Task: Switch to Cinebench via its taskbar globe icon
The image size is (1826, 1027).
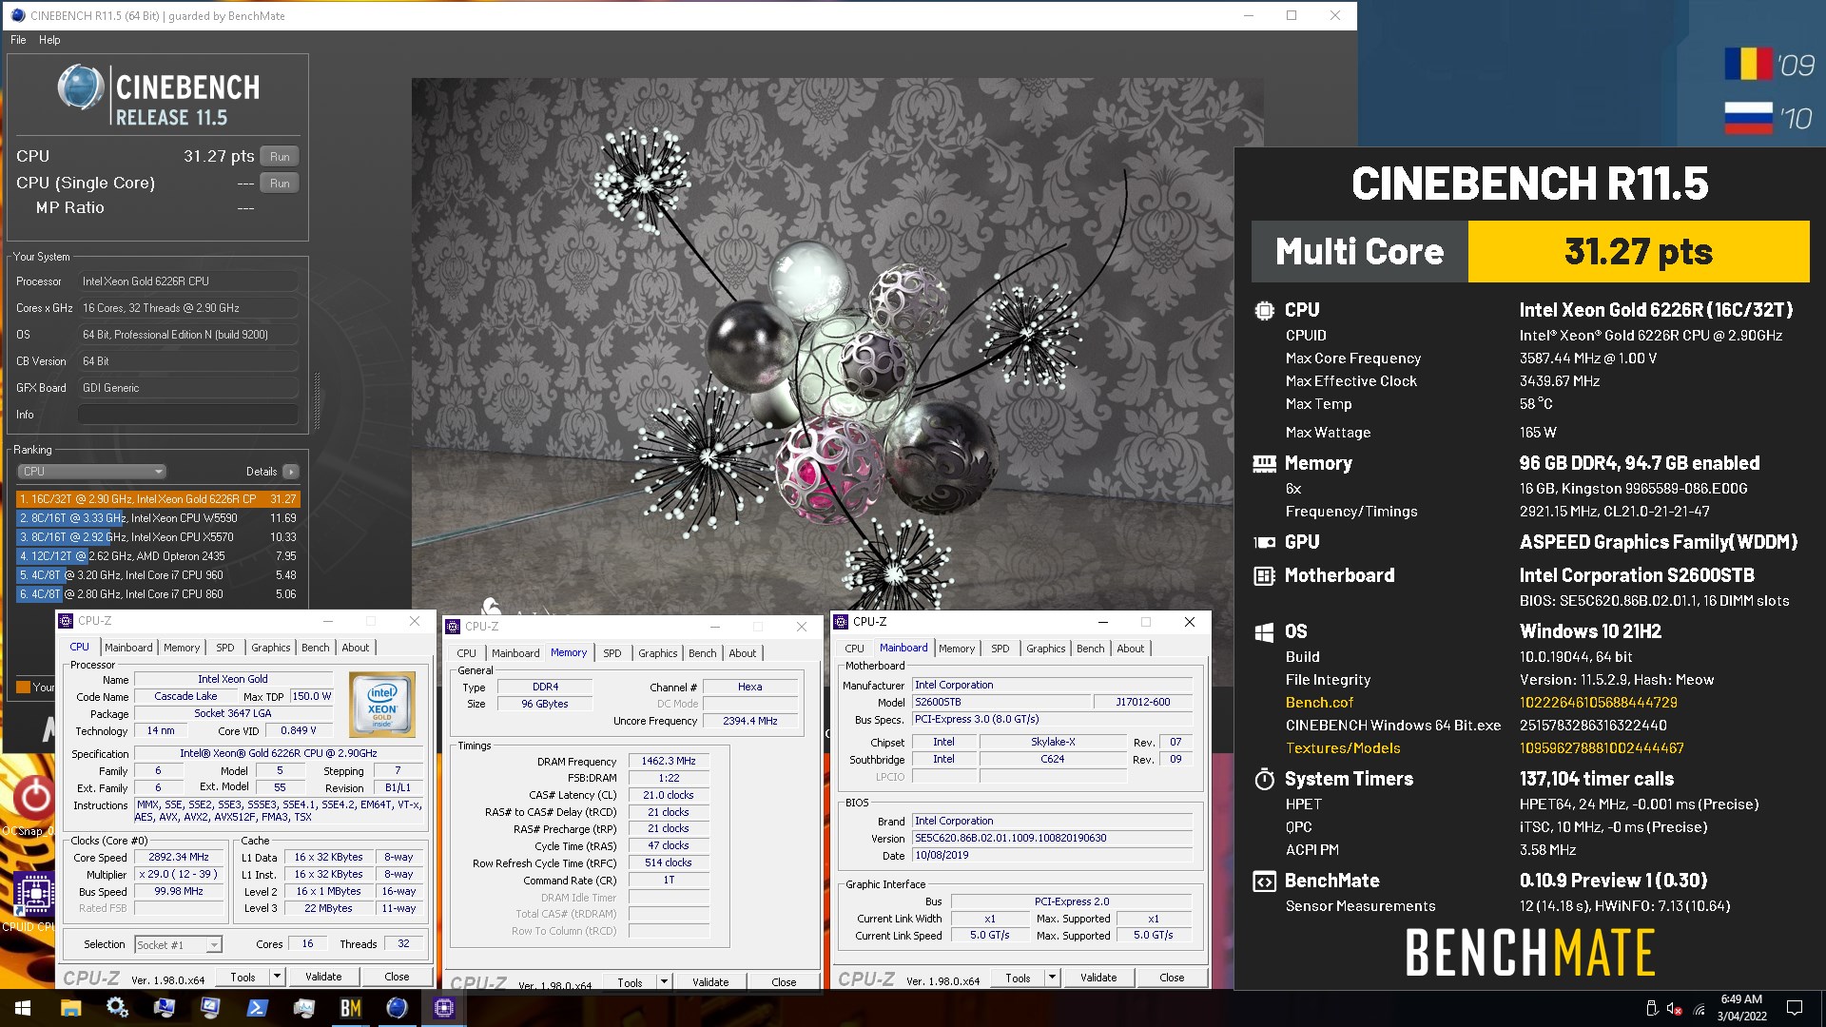Action: pyautogui.click(x=397, y=1008)
